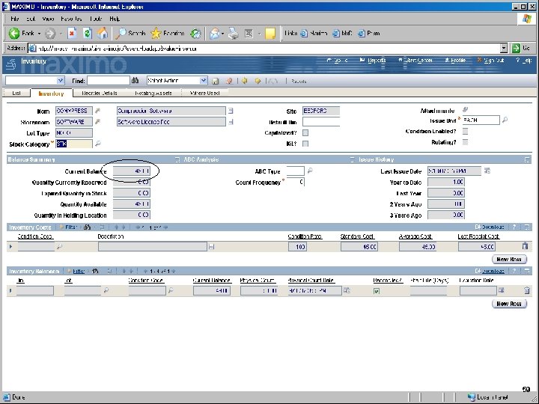The height and width of the screenshot is (404, 539).
Task: Toggle the Reconciled? checkbox
Action: 377,291
